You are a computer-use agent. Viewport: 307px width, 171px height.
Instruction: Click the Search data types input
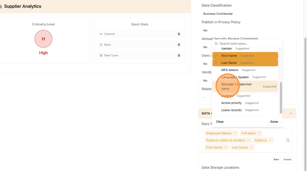tap(249, 44)
